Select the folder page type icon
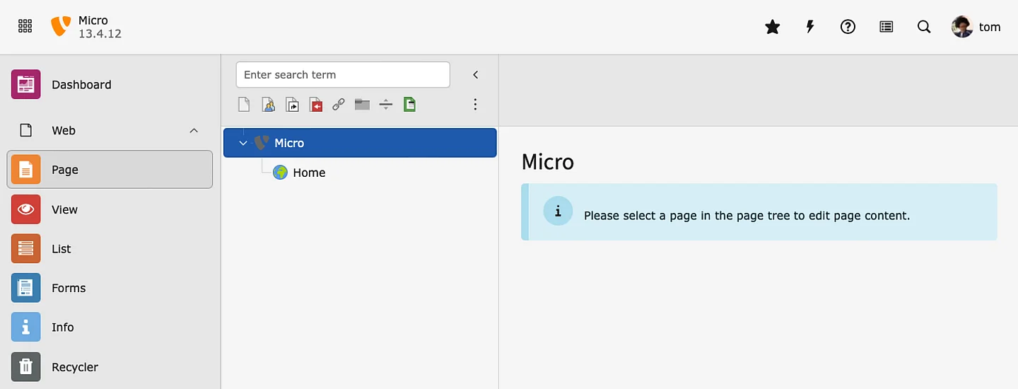 coord(362,105)
